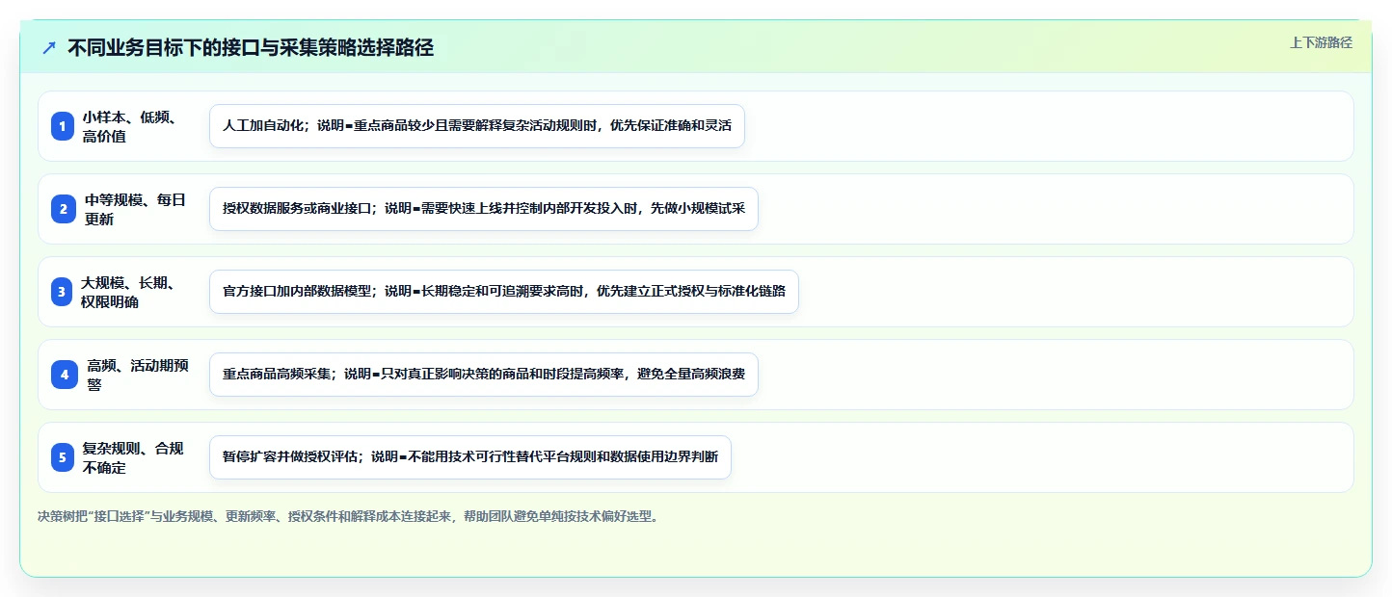Click the 重点商品高频采集 description box
Image resolution: width=1392 pixels, height=597 pixels.
tap(484, 375)
